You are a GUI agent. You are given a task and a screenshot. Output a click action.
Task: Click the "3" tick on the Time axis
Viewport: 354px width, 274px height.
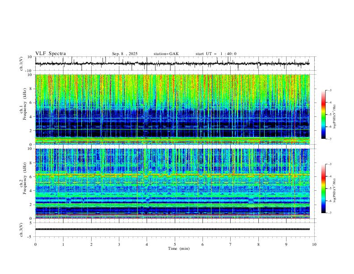[x=119, y=244]
